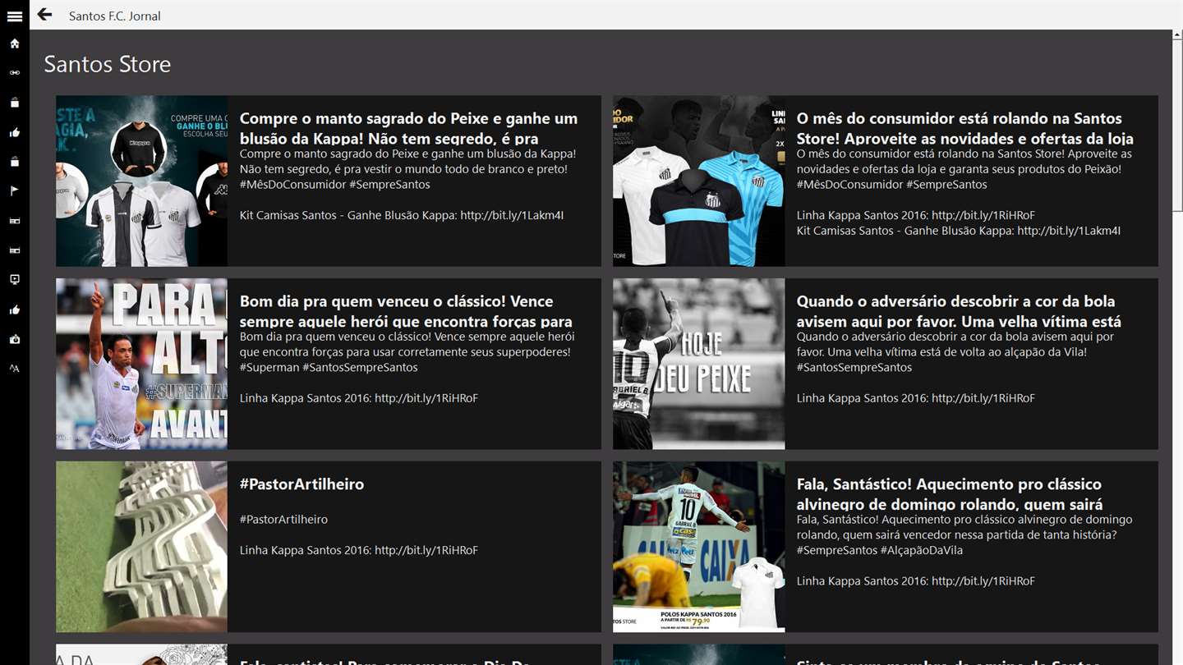This screenshot has height=665, width=1183.
Task: Open the hamburger navigation menu
Action: pos(15,16)
